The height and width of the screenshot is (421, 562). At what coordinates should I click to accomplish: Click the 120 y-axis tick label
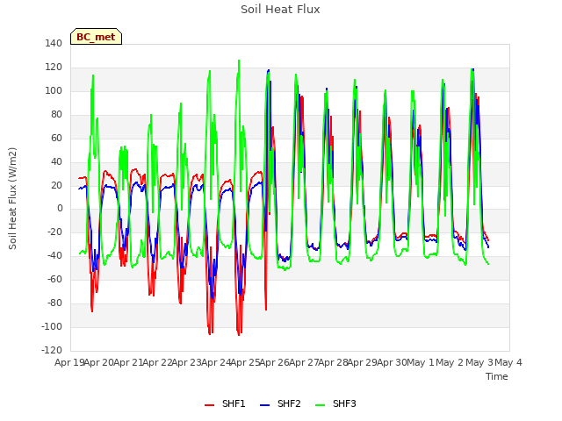coord(54,67)
